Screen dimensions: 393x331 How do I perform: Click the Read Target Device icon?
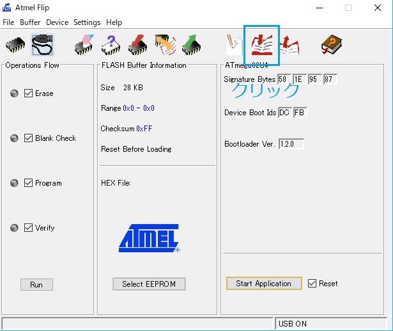tap(192, 45)
